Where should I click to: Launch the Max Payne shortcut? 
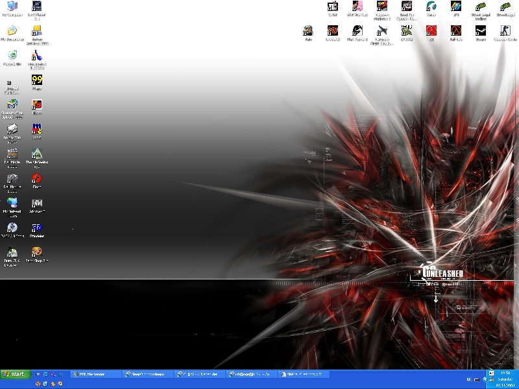pos(357,31)
